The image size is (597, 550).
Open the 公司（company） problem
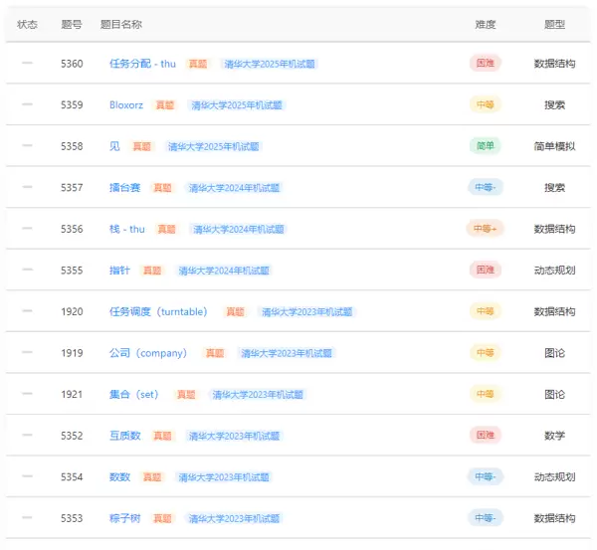148,353
